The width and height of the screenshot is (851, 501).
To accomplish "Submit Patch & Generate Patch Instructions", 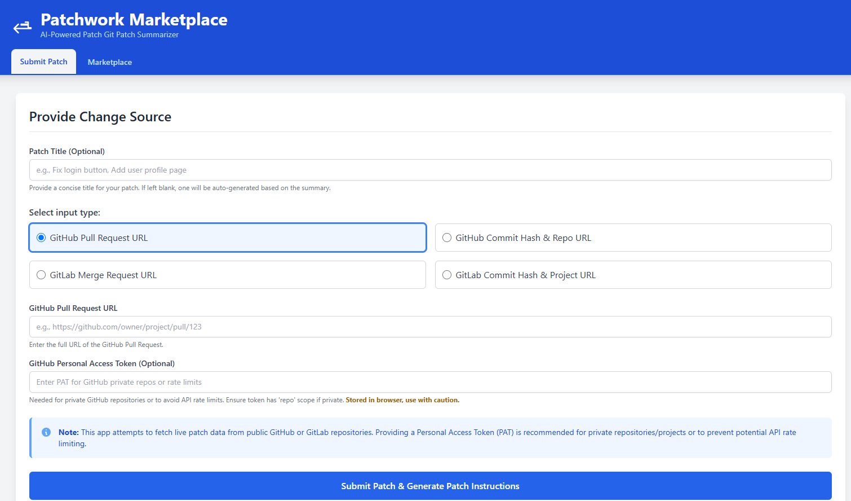I will pyautogui.click(x=430, y=486).
